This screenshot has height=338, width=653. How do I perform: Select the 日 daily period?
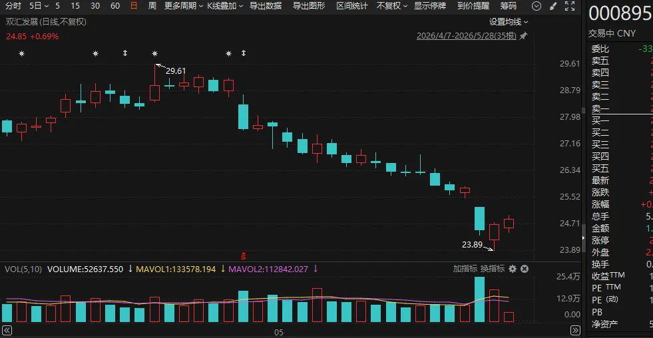click(134, 6)
